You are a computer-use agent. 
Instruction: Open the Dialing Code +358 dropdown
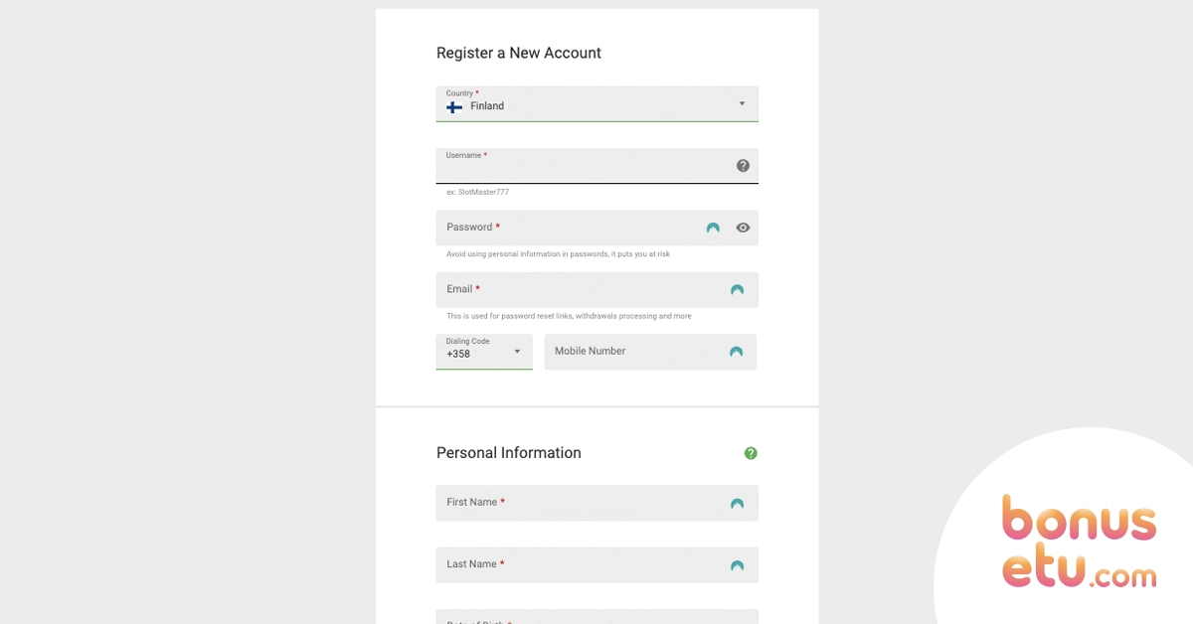(484, 352)
